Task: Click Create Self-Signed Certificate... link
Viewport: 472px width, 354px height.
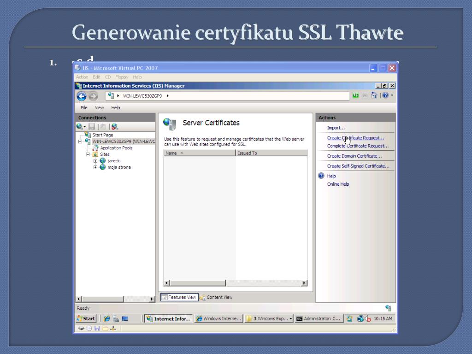Action: (x=358, y=166)
